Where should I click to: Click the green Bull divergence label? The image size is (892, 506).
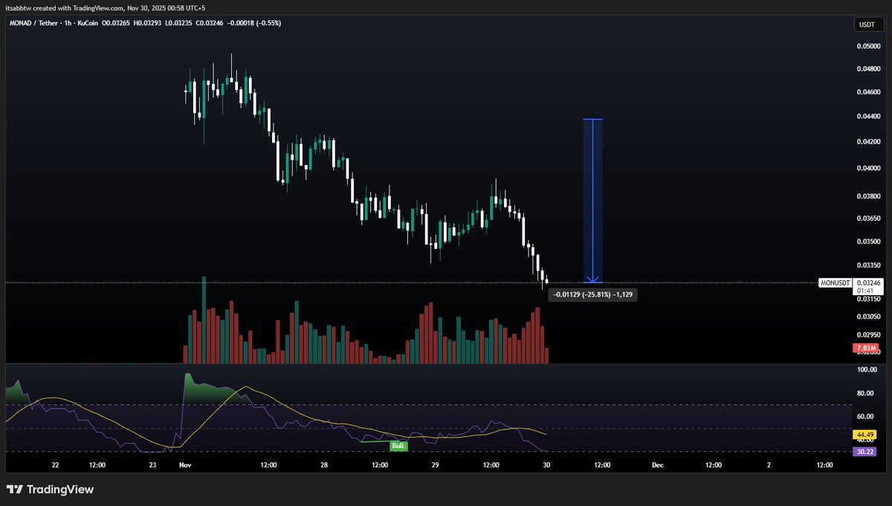pyautogui.click(x=399, y=446)
